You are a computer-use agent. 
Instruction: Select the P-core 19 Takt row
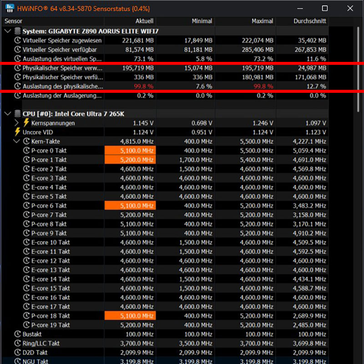165,325
